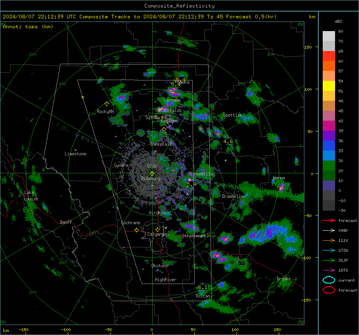The width and height of the screenshot is (359, 335).
Task: Click the Banff label
Action: click(66, 222)
